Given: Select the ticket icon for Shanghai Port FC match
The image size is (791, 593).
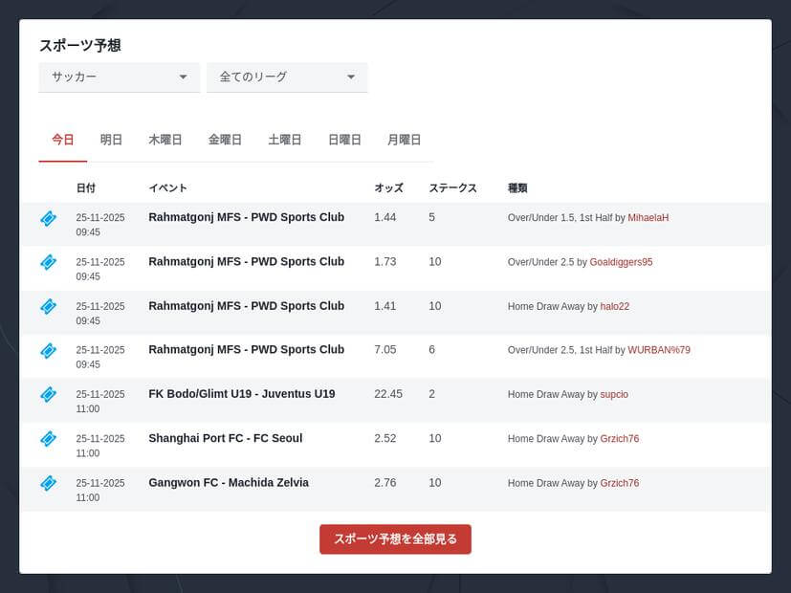Looking at the screenshot, I should [48, 438].
